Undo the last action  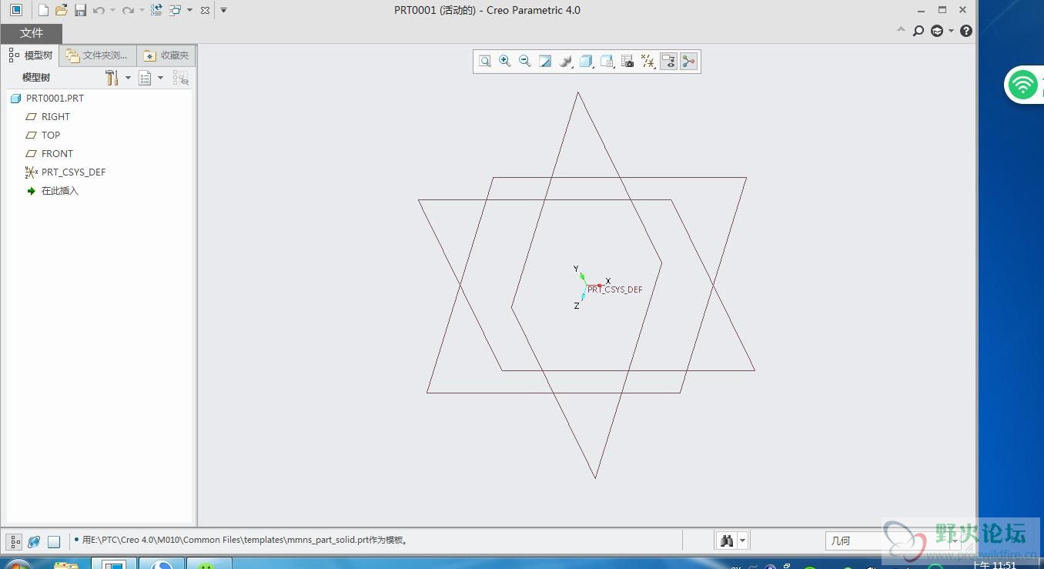click(x=99, y=10)
